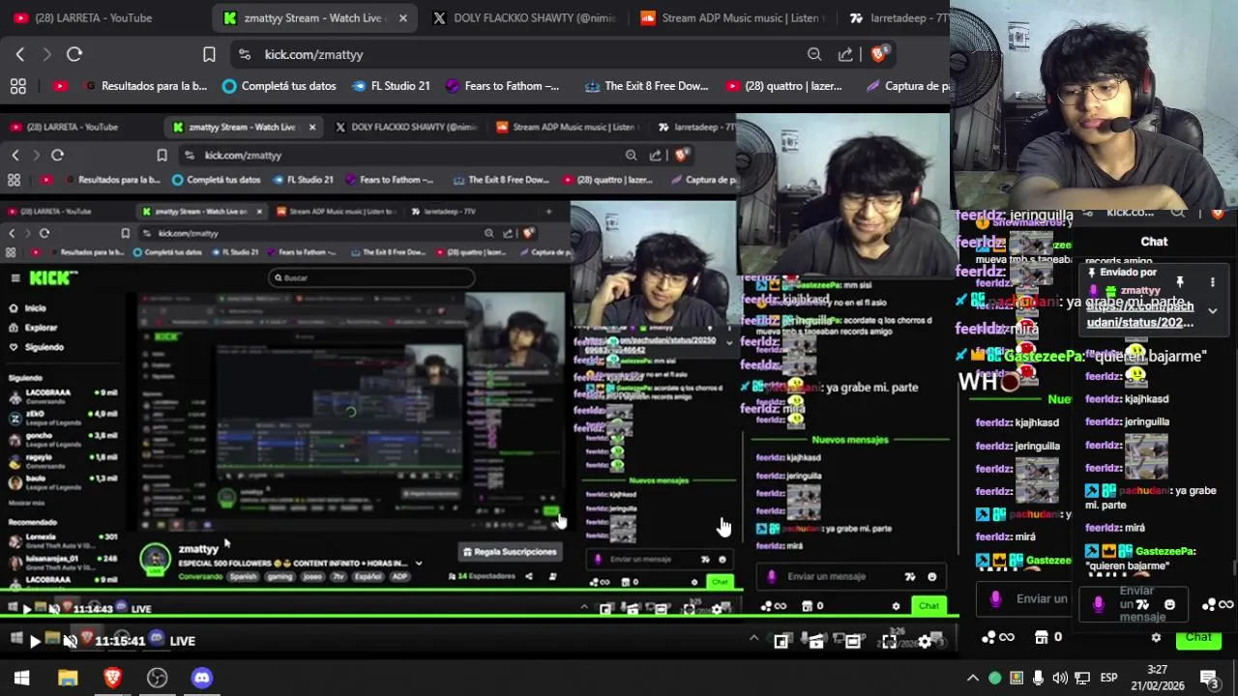This screenshot has height=696, width=1238.
Task: Expand the system tray hidden icons chevron
Action: (x=973, y=678)
